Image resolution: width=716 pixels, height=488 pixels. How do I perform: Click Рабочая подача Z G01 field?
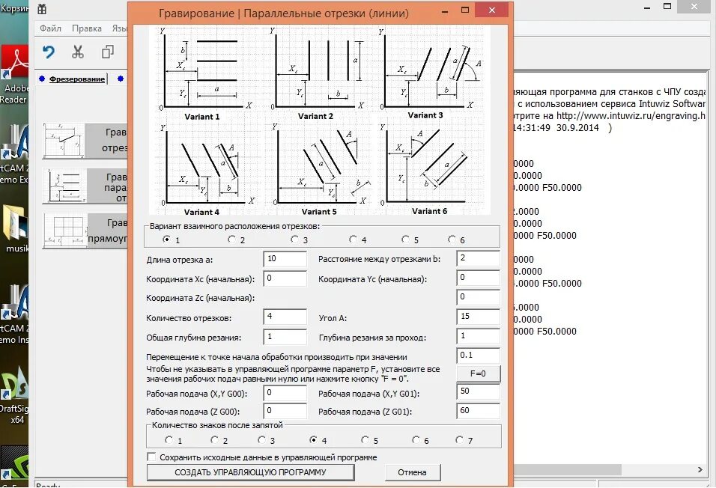click(478, 411)
